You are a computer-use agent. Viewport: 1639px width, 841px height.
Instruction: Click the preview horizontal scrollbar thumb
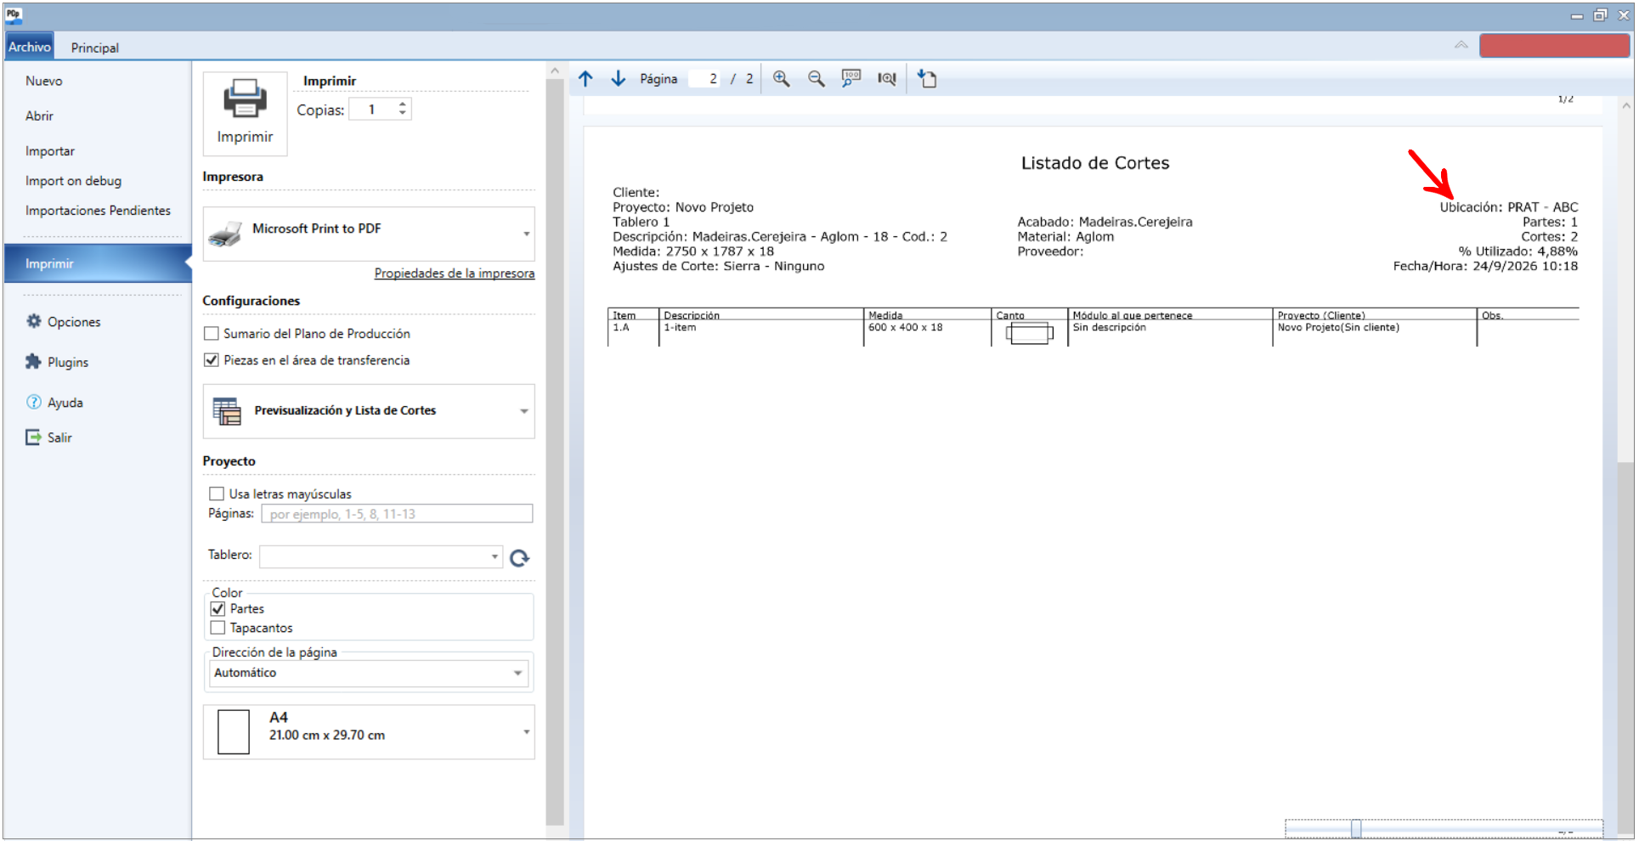(1356, 828)
